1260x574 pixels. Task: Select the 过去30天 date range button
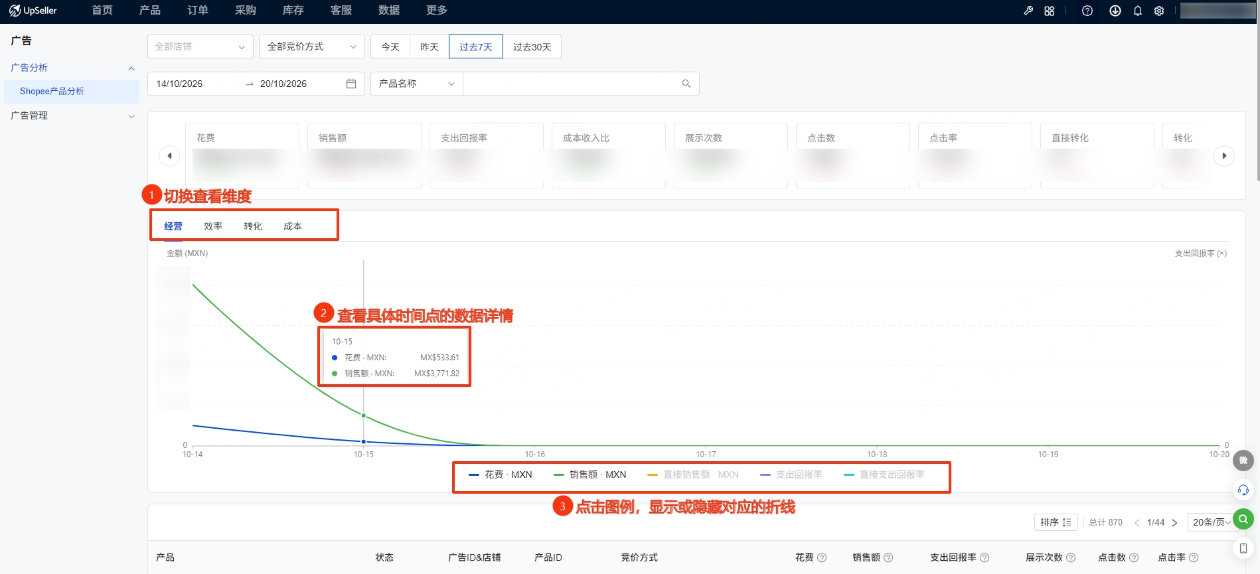(532, 46)
